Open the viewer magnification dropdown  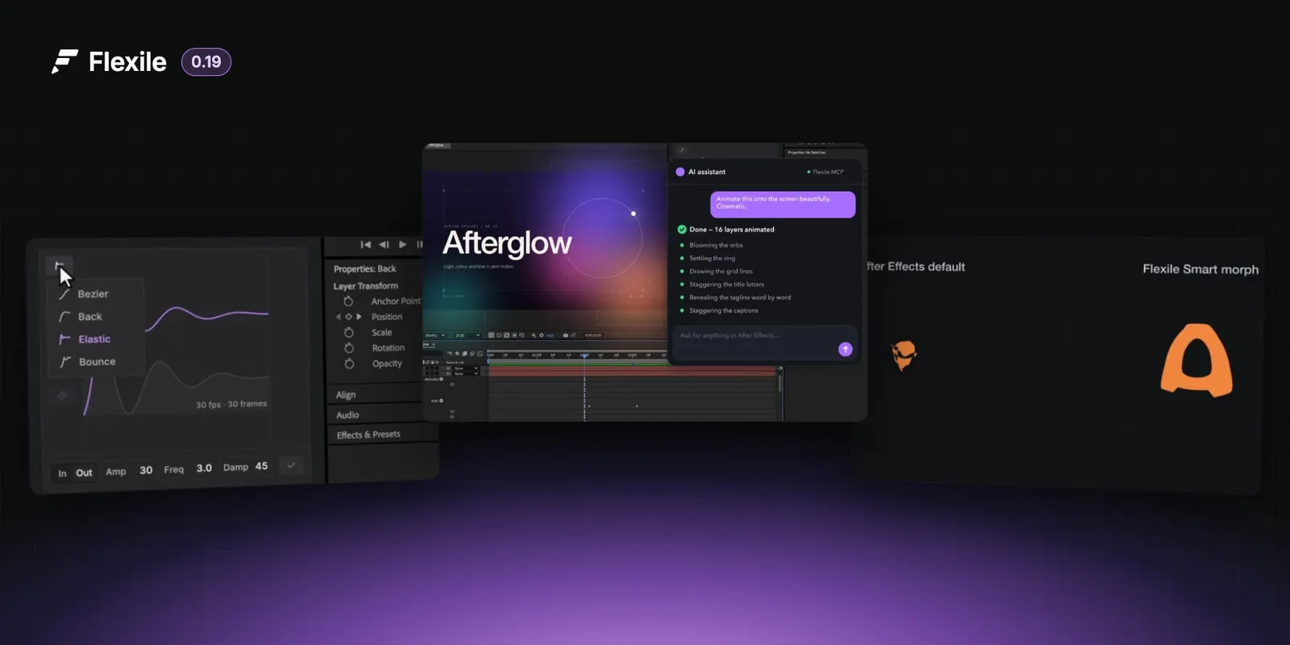[435, 335]
